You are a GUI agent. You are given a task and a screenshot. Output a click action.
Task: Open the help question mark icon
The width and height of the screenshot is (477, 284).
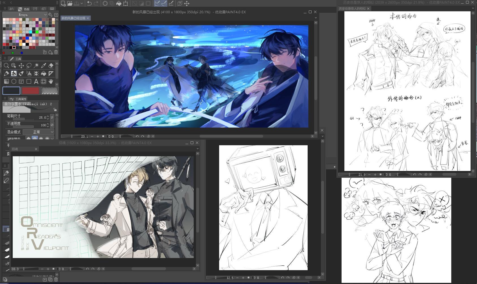(x=180, y=3)
